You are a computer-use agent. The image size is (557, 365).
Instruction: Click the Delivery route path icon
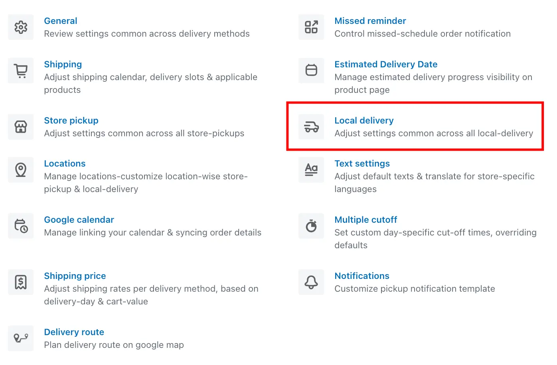21,338
